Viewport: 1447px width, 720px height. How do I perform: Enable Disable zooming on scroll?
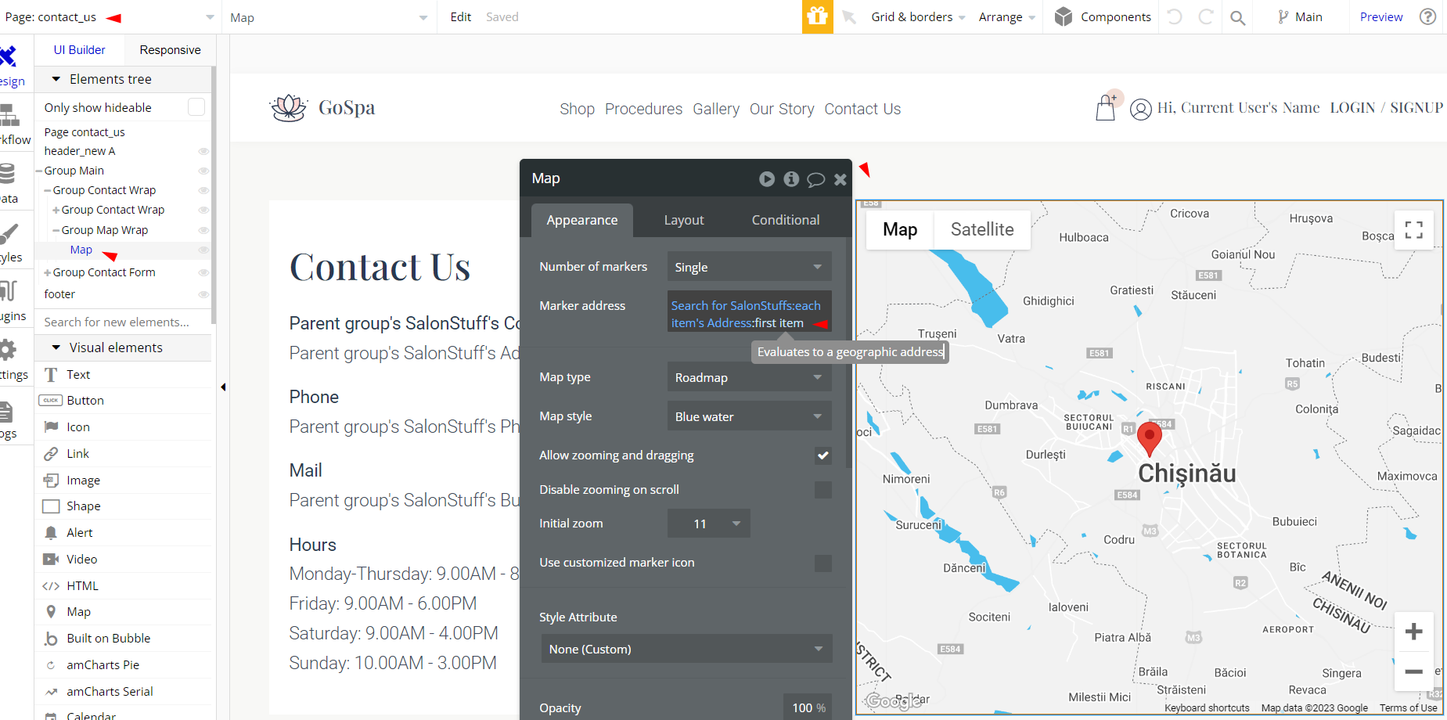tap(822, 490)
